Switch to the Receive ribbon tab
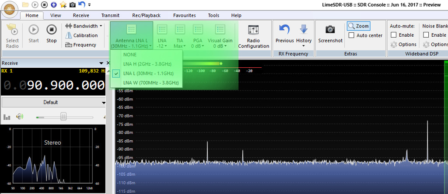 click(81, 15)
